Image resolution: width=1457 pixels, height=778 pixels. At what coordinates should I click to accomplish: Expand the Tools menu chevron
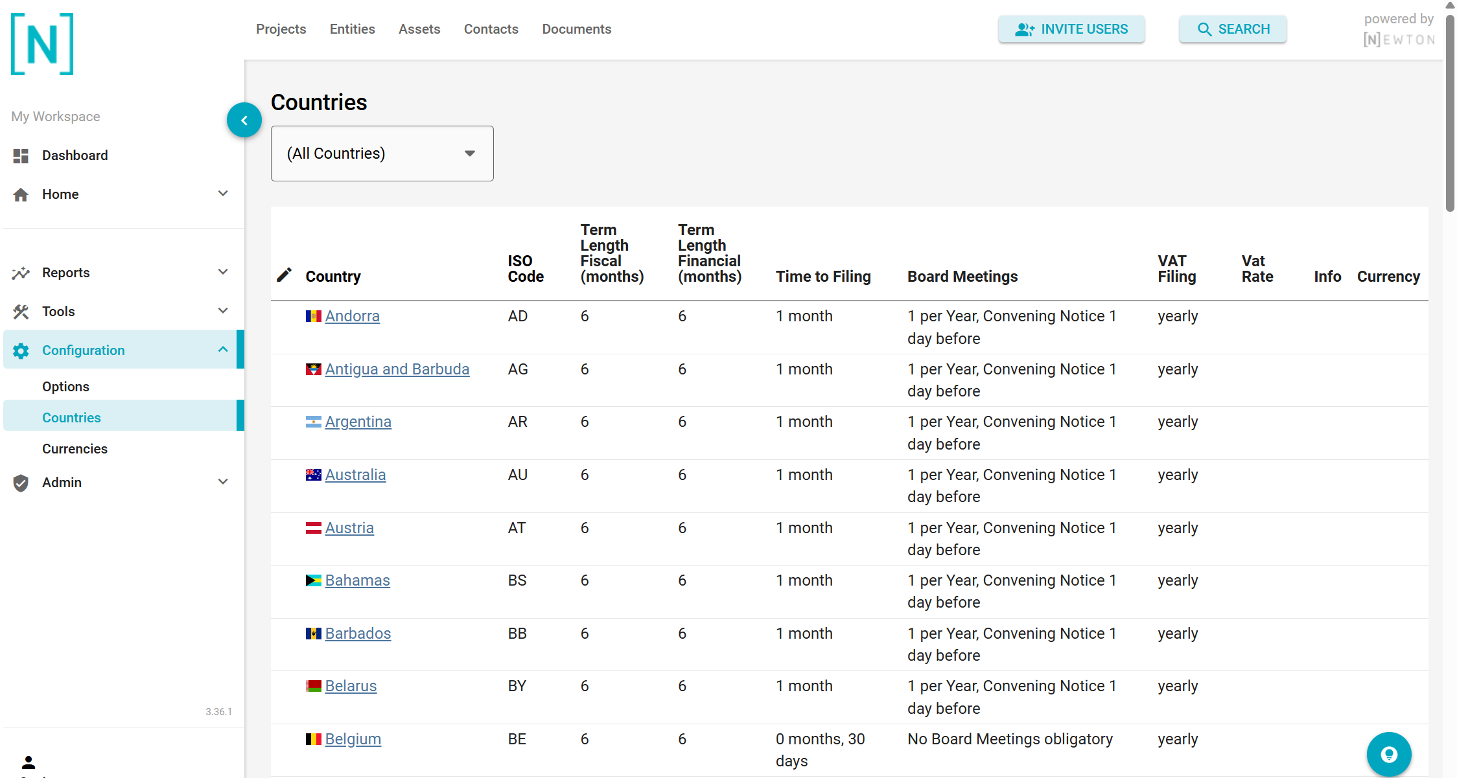click(223, 311)
